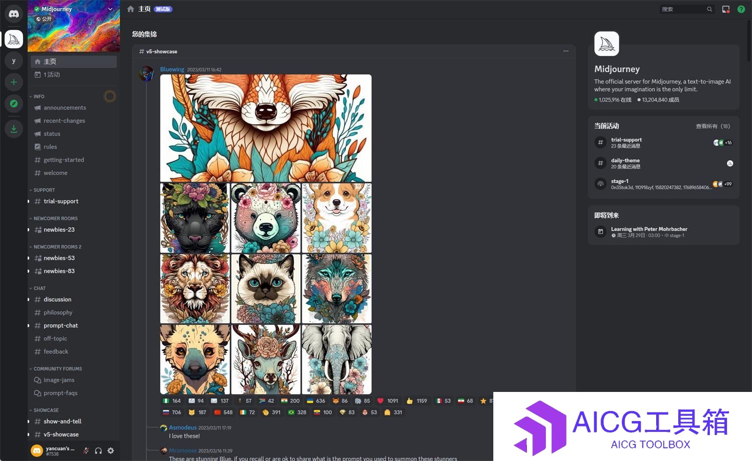The width and height of the screenshot is (752, 461).
Task: Open the status channel
Action: [74, 134]
